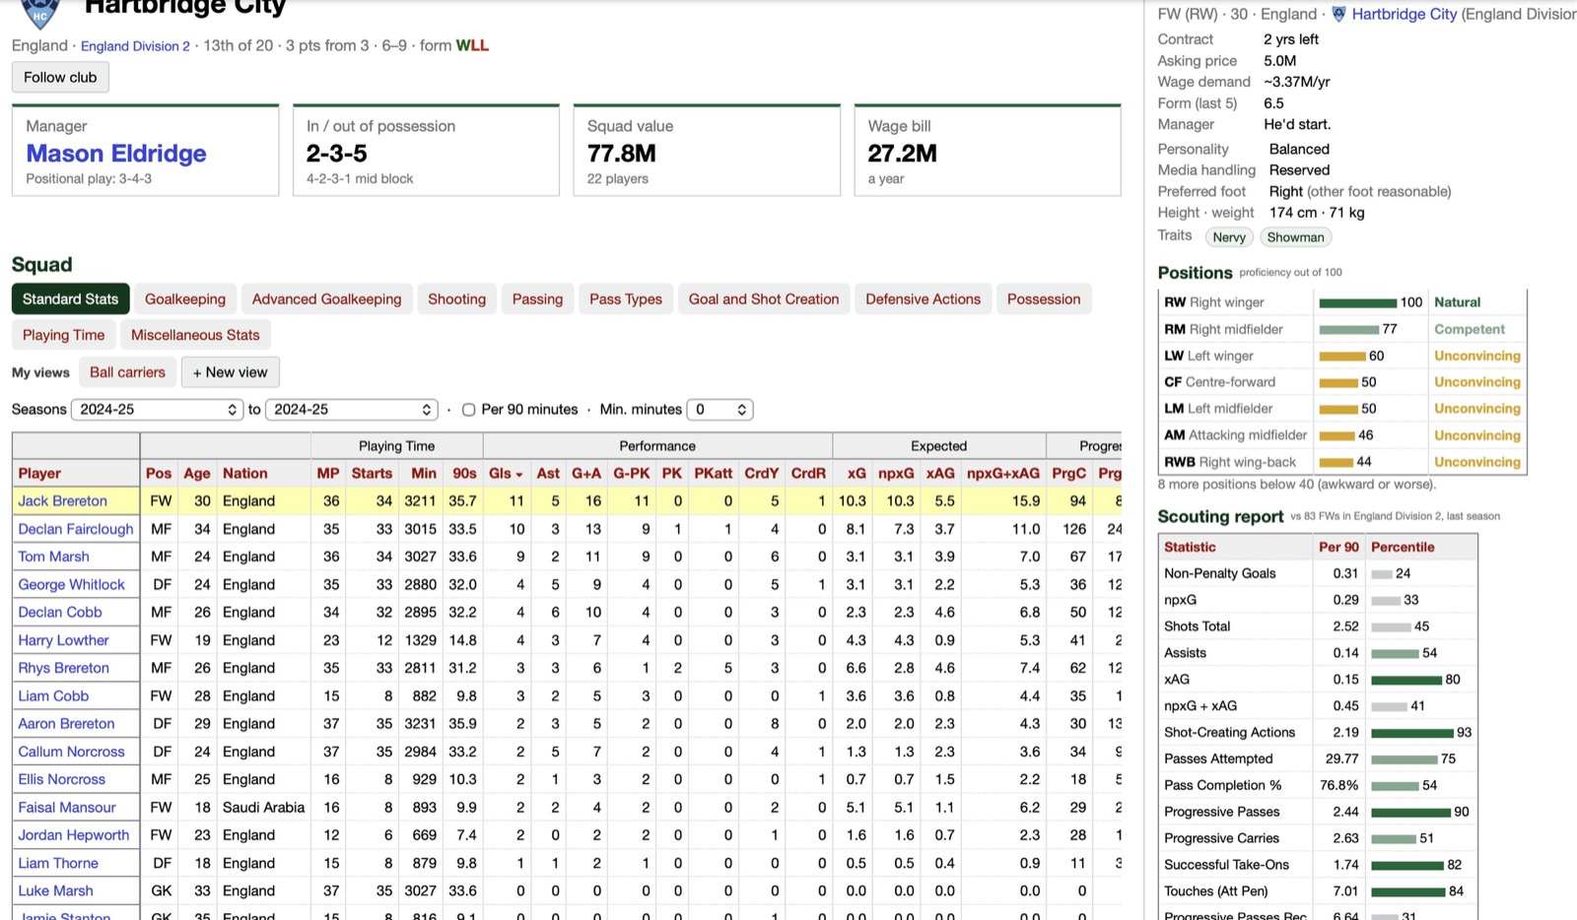
Task: Switch to Defensive Actions tab
Action: 923,299
